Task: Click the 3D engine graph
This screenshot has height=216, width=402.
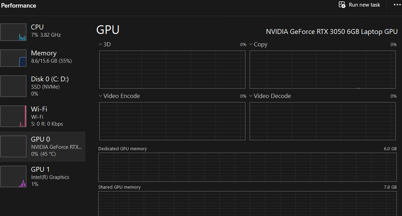Action: point(172,70)
